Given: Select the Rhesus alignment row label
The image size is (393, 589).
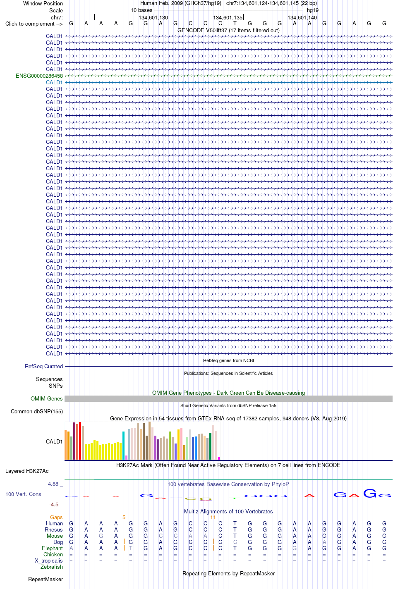Looking at the screenshot, I should (x=54, y=529).
